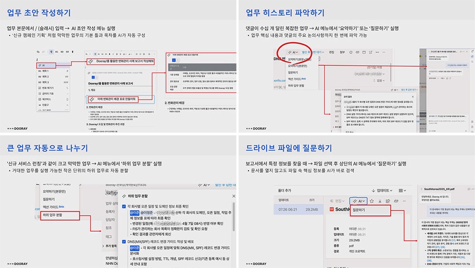The width and height of the screenshot is (475, 268).
Task: Select 액션 가이드 Beta in the 큰 업무 slide menu
Action: click(x=53, y=207)
